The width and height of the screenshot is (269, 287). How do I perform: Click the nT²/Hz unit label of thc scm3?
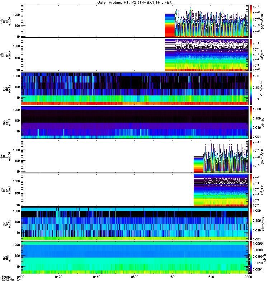coord(263,190)
